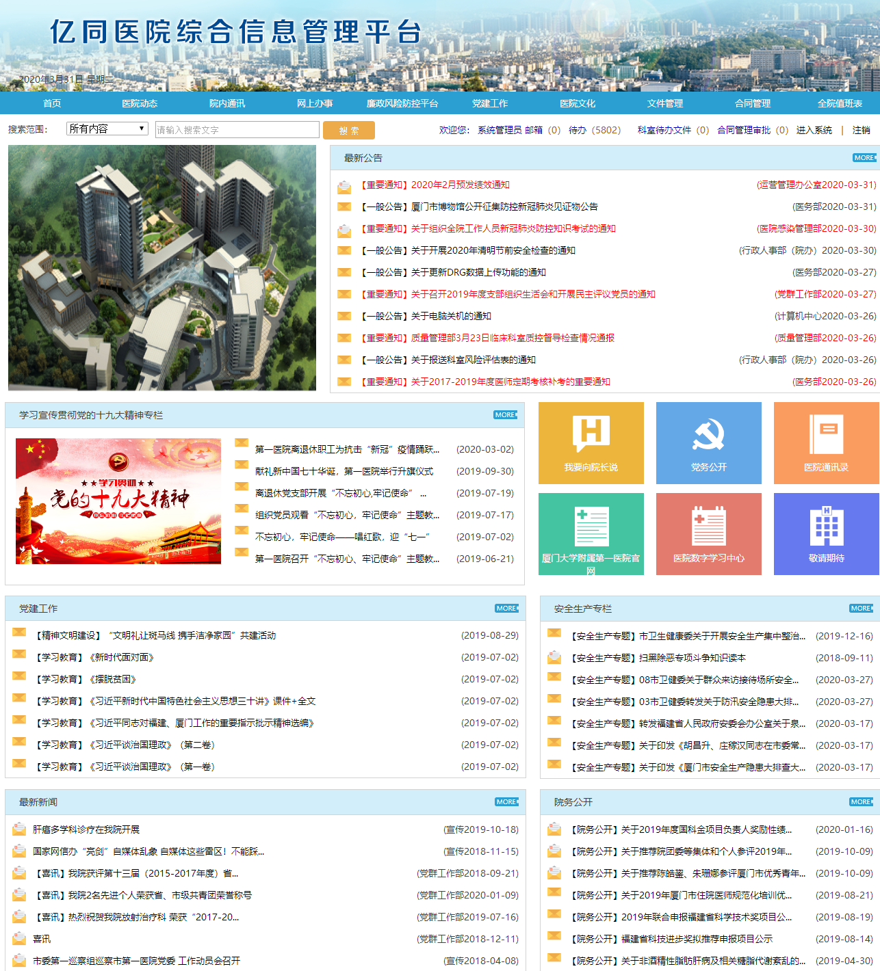
Task: Open the 合同管理 navigation menu
Action: coord(753,103)
